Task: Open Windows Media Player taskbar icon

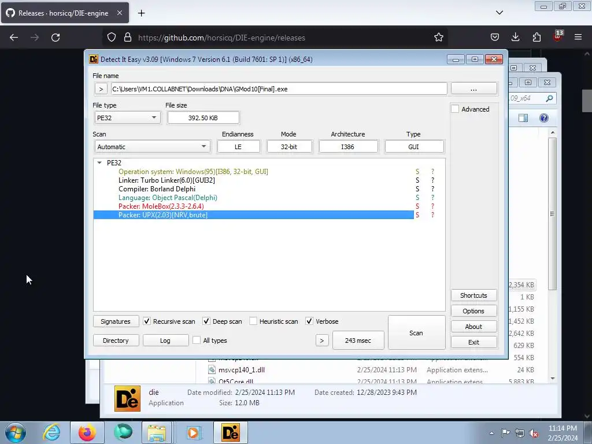Action: pos(194,432)
